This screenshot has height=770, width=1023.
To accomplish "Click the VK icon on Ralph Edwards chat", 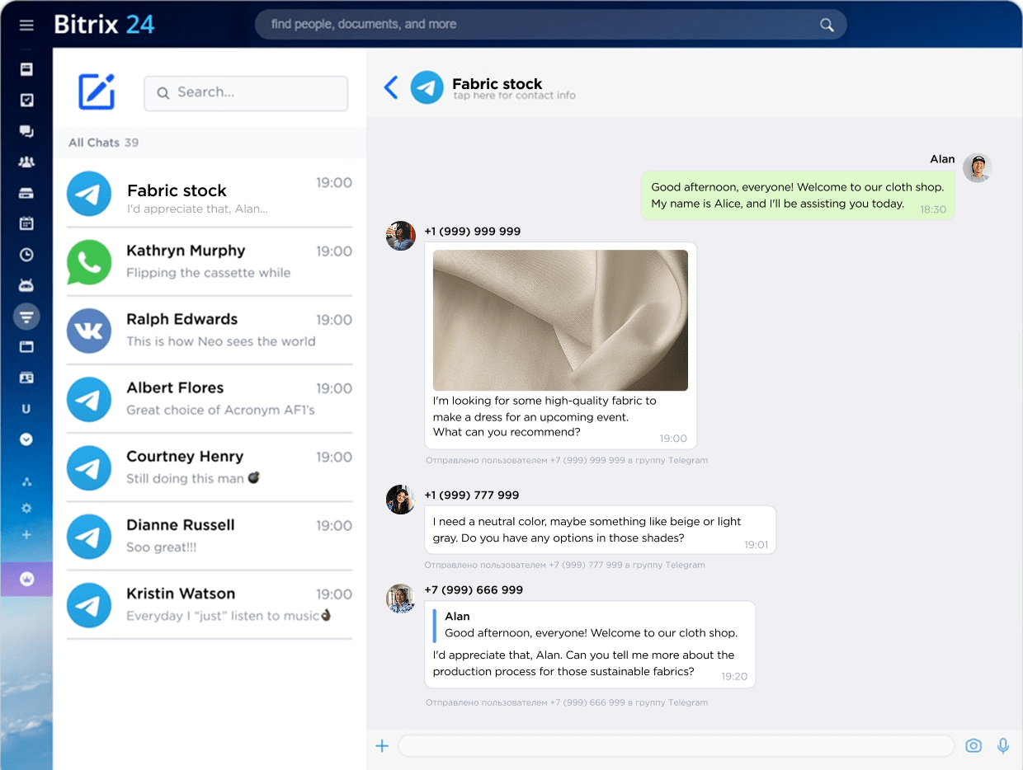I will (89, 331).
